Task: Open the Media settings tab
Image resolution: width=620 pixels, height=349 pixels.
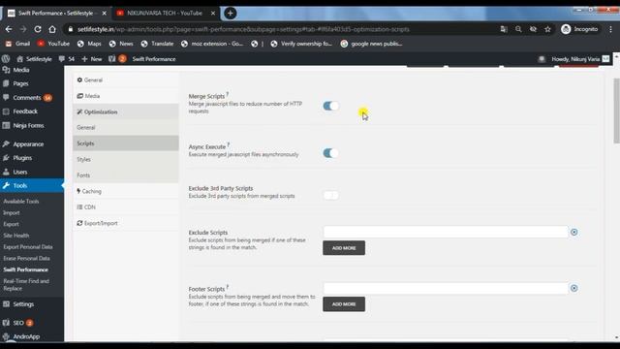Action: [x=126, y=96]
